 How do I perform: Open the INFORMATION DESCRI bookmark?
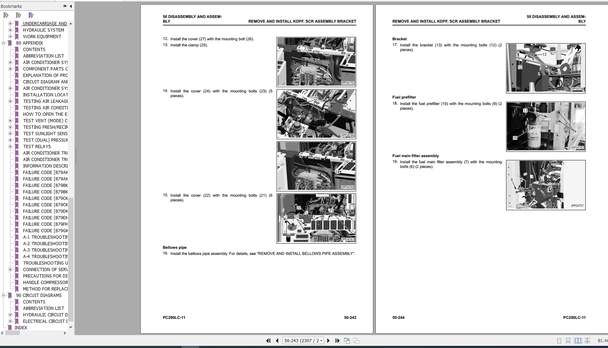coord(45,166)
